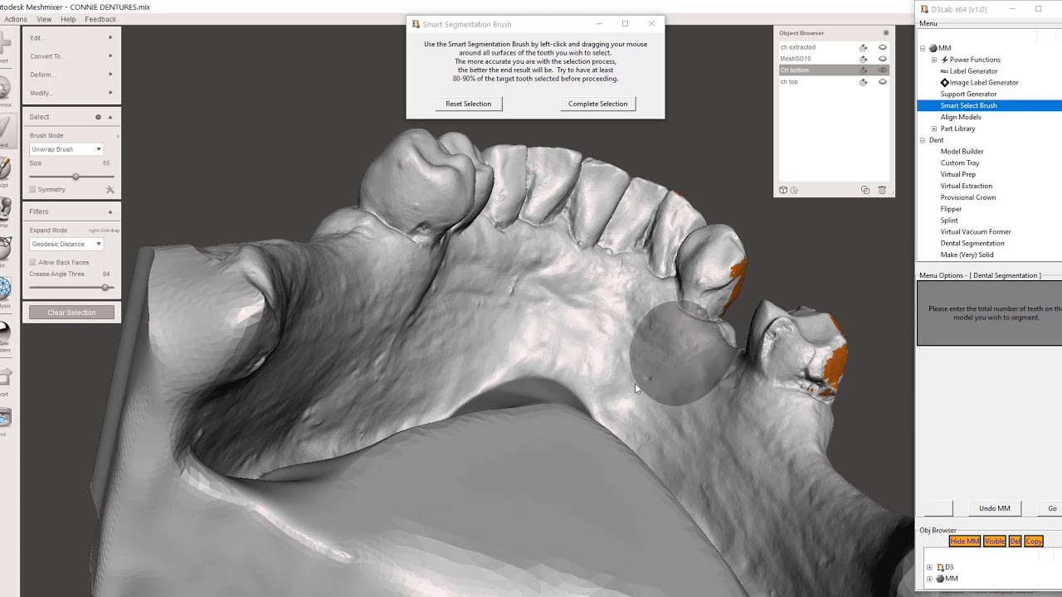Click the pie-chart icon in Object Browser footer

794,190
